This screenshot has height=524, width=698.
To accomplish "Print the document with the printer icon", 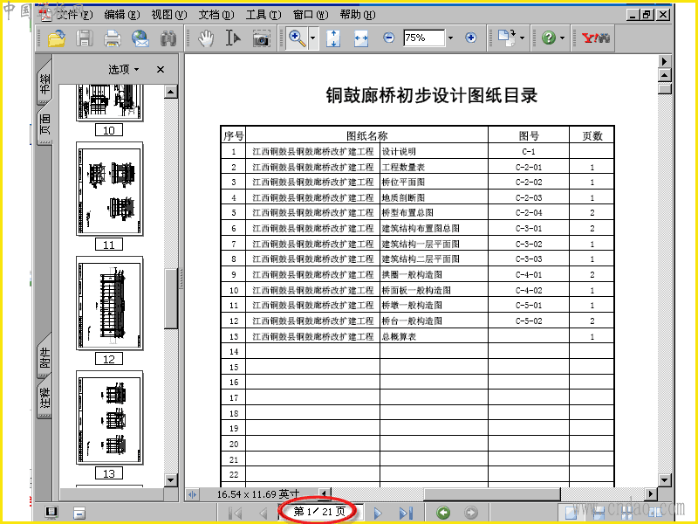I will coord(113,38).
